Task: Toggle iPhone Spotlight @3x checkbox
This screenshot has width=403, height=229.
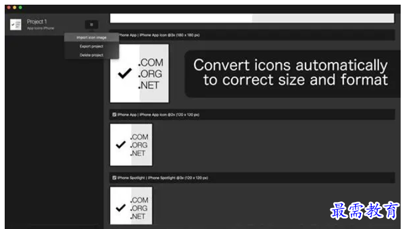Action: point(114,177)
